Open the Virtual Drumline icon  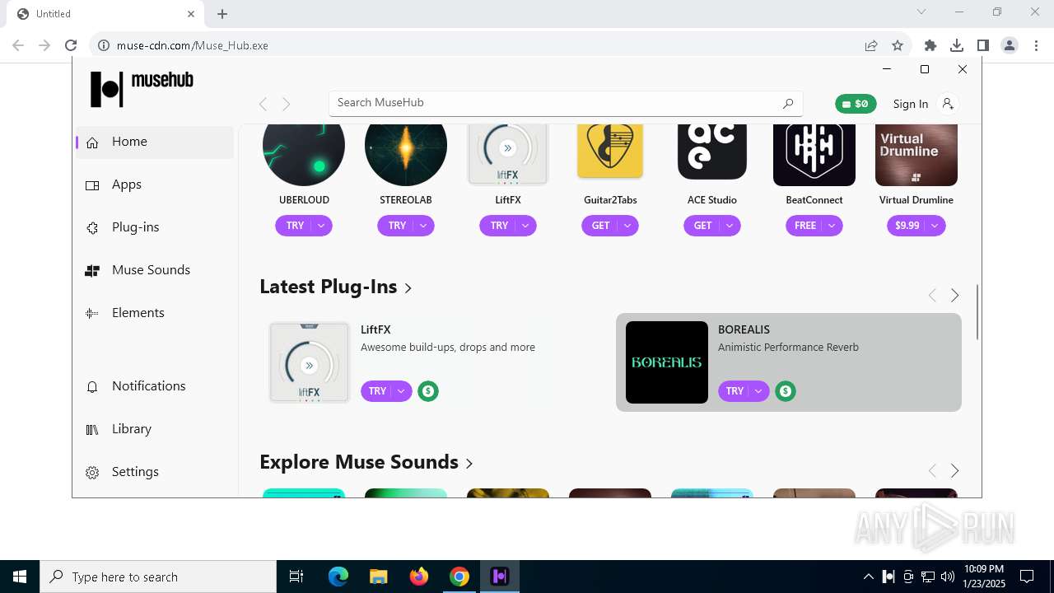point(916,155)
